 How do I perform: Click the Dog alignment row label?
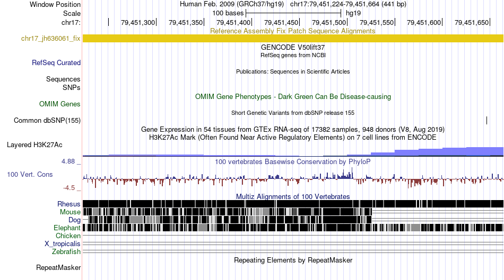pos(74,220)
